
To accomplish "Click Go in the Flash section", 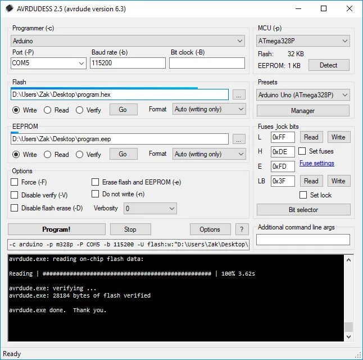I will [124, 110].
